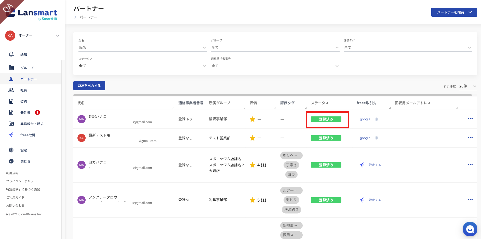Click the rating star for ヨガハナコ
The width and height of the screenshot is (481, 239).
click(252, 165)
